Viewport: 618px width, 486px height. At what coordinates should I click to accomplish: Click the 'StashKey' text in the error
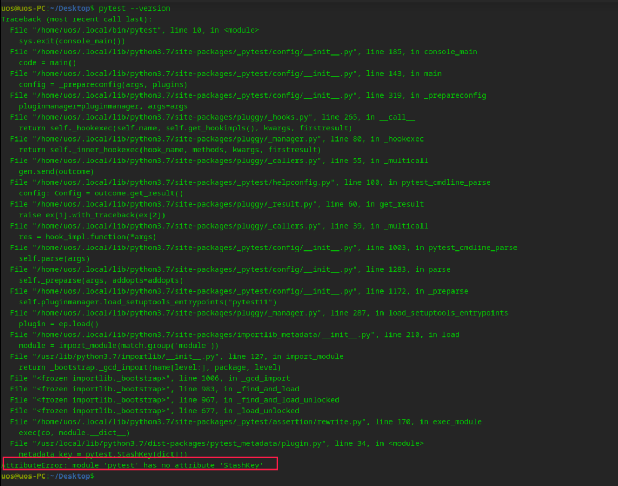coord(243,465)
